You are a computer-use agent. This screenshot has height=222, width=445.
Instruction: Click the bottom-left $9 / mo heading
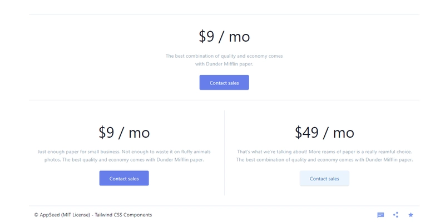124,132
